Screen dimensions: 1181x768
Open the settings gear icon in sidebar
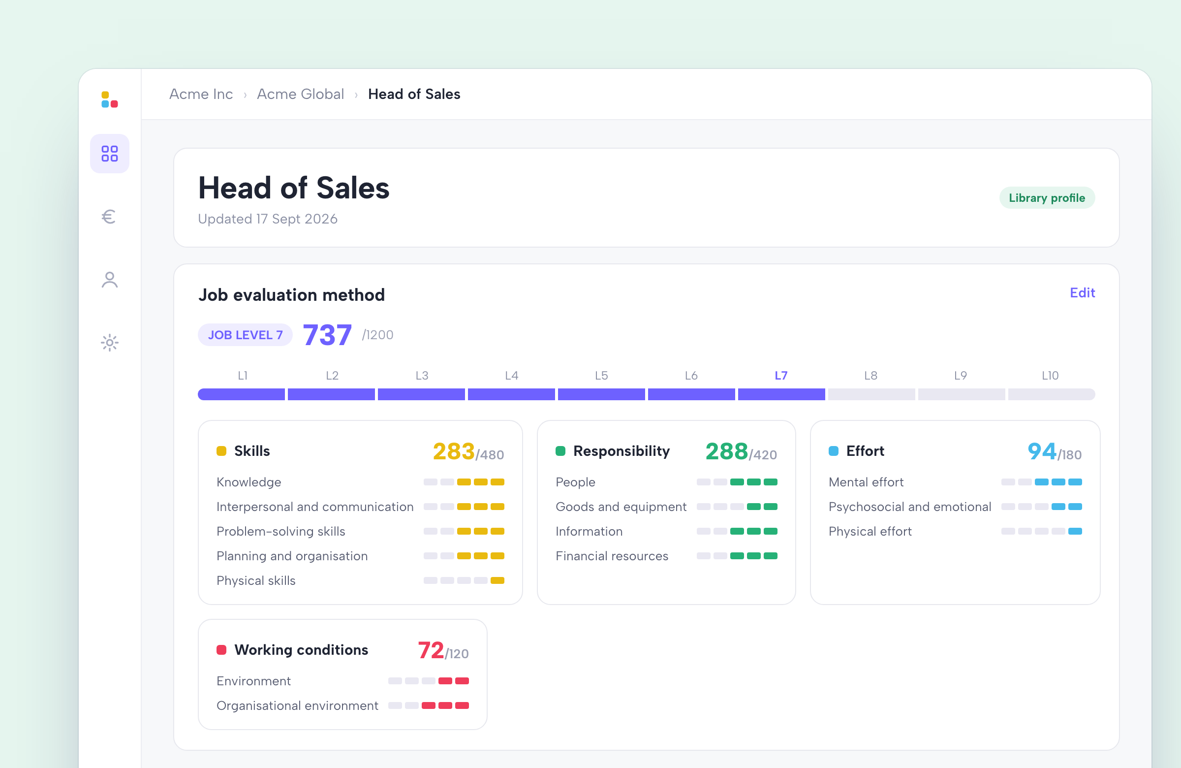[x=110, y=343]
